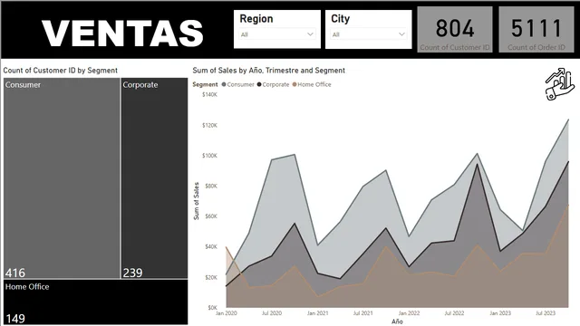Click the Jan 2022 axis label
Screen dimensions: 580x326
[x=409, y=313]
